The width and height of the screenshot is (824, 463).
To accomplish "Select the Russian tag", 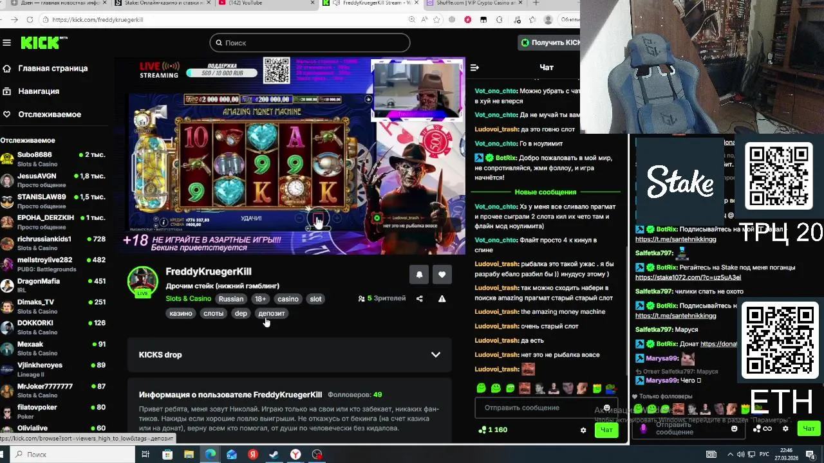I will 231,299.
